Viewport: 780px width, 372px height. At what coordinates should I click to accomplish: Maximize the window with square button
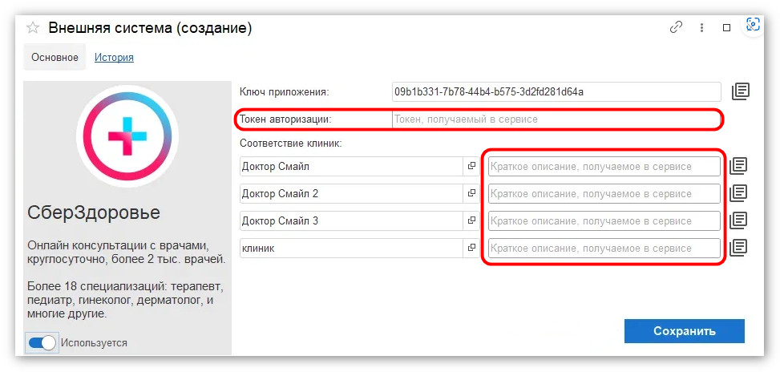tap(727, 28)
